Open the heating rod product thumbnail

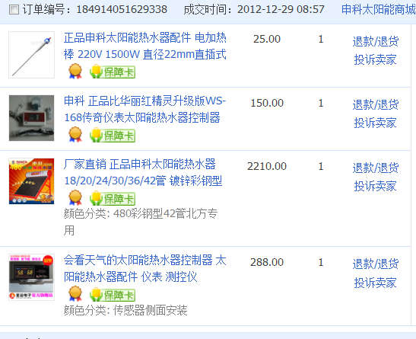point(32,55)
